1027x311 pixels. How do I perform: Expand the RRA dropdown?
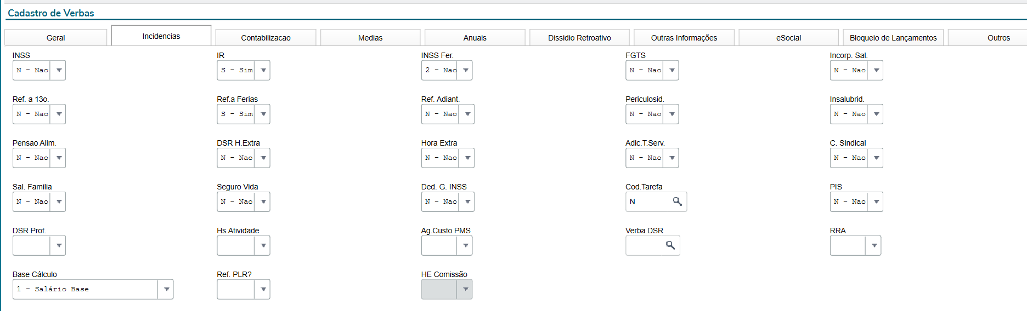pyautogui.click(x=874, y=246)
